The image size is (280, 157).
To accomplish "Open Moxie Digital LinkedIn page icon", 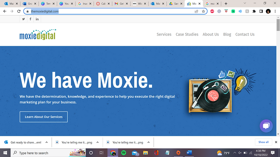I will coord(37,19).
